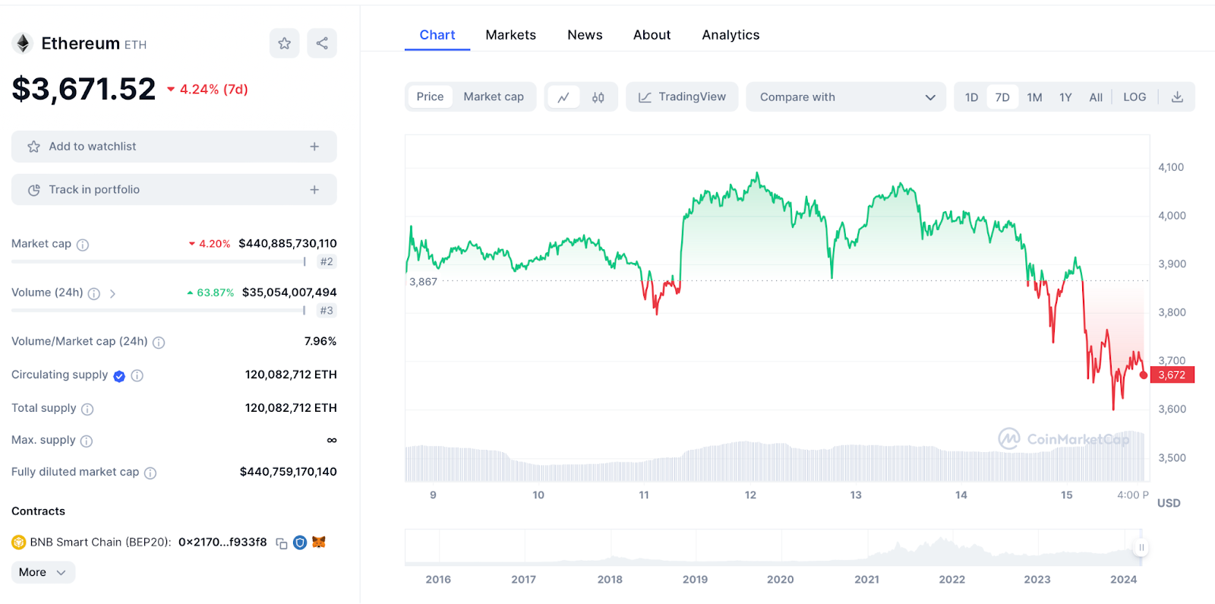Click the verified badge by Circulating supply

point(119,376)
